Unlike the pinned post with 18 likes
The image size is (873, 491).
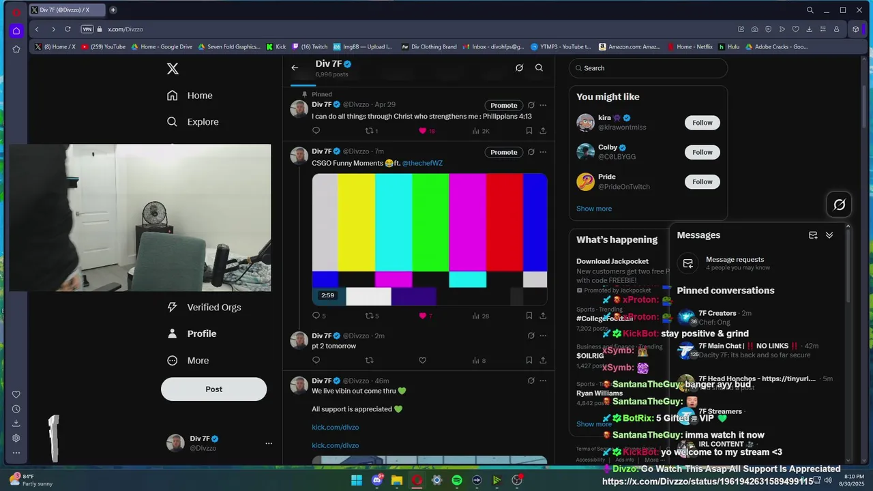coord(422,131)
